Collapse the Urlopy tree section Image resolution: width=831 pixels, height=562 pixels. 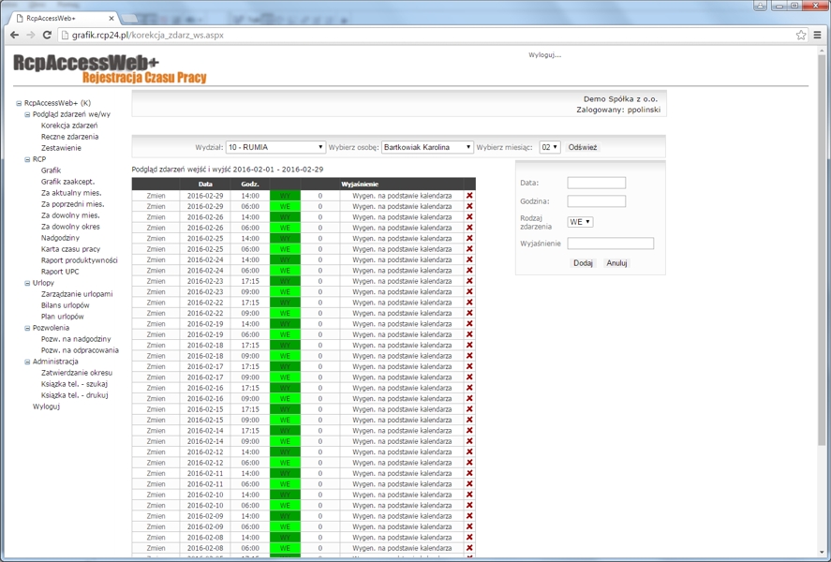pyautogui.click(x=26, y=283)
